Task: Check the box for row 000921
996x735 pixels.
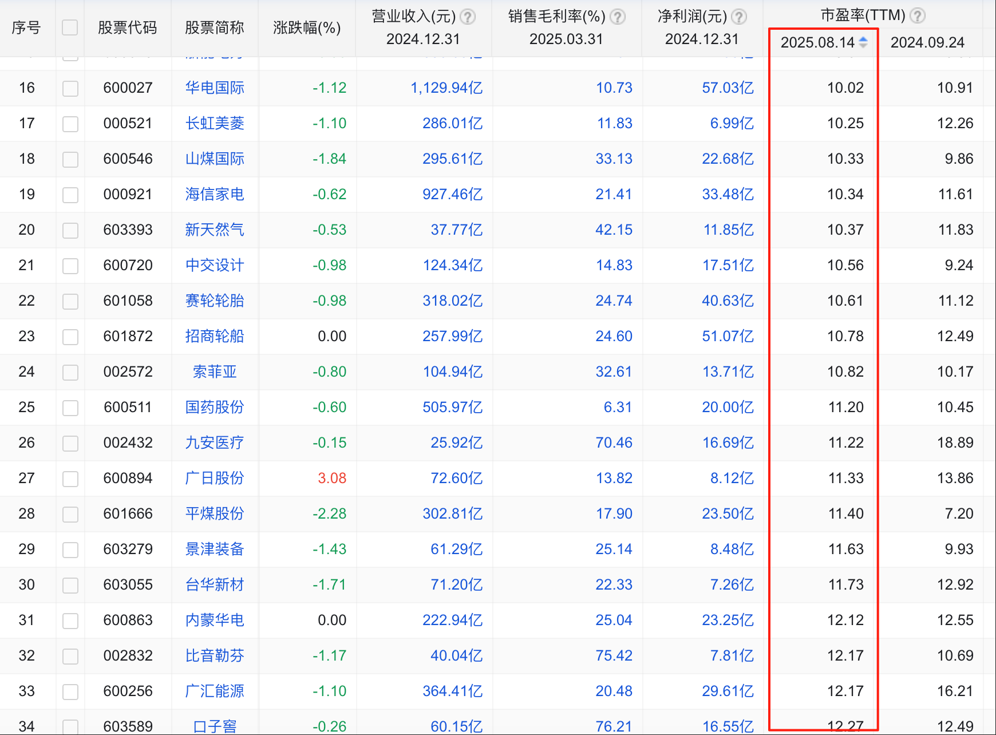Action: click(70, 195)
